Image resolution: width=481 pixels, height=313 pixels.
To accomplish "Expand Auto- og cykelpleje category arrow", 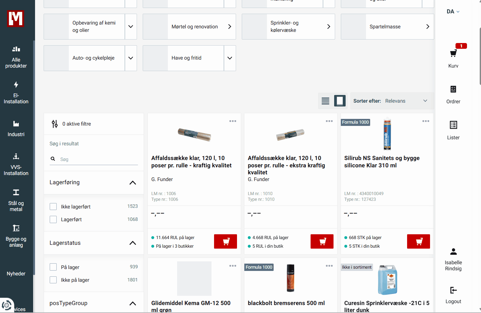I will [x=131, y=58].
